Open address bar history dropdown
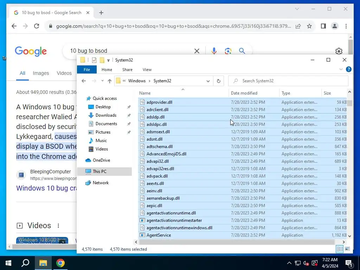 [x=208, y=81]
